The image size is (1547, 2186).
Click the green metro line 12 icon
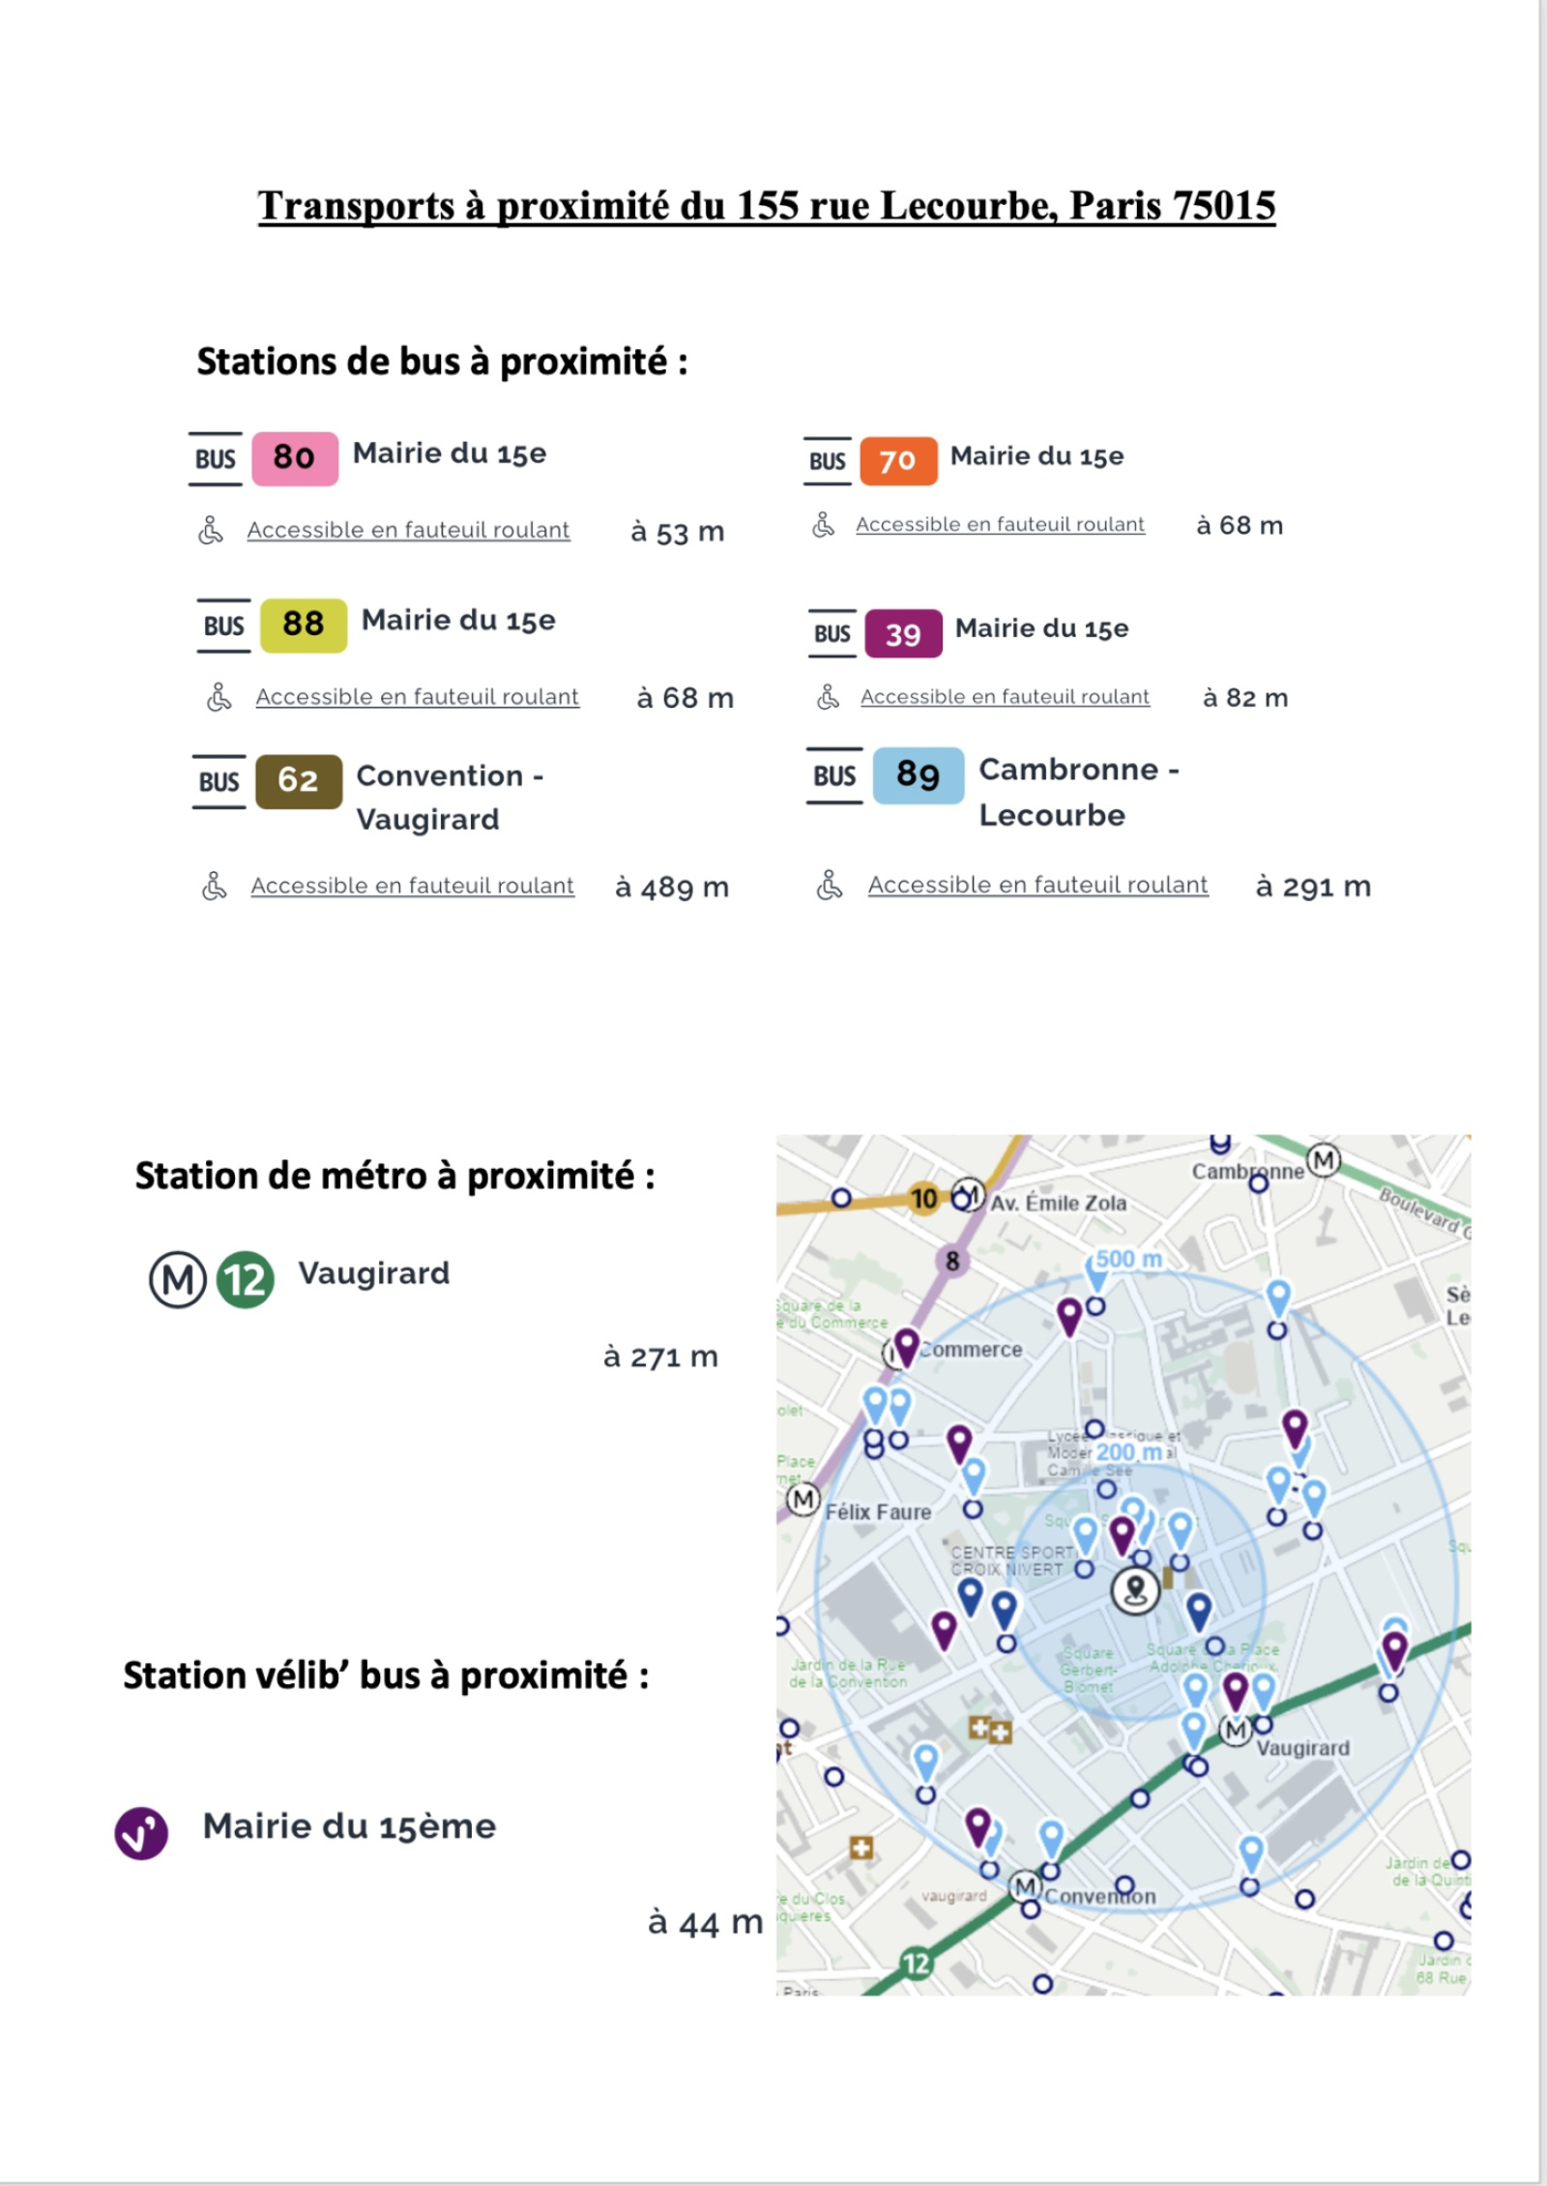coord(245,1280)
